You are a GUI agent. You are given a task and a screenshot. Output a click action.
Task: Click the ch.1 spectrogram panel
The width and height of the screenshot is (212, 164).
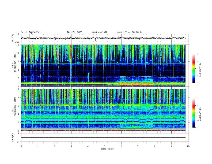(x=103, y=65)
